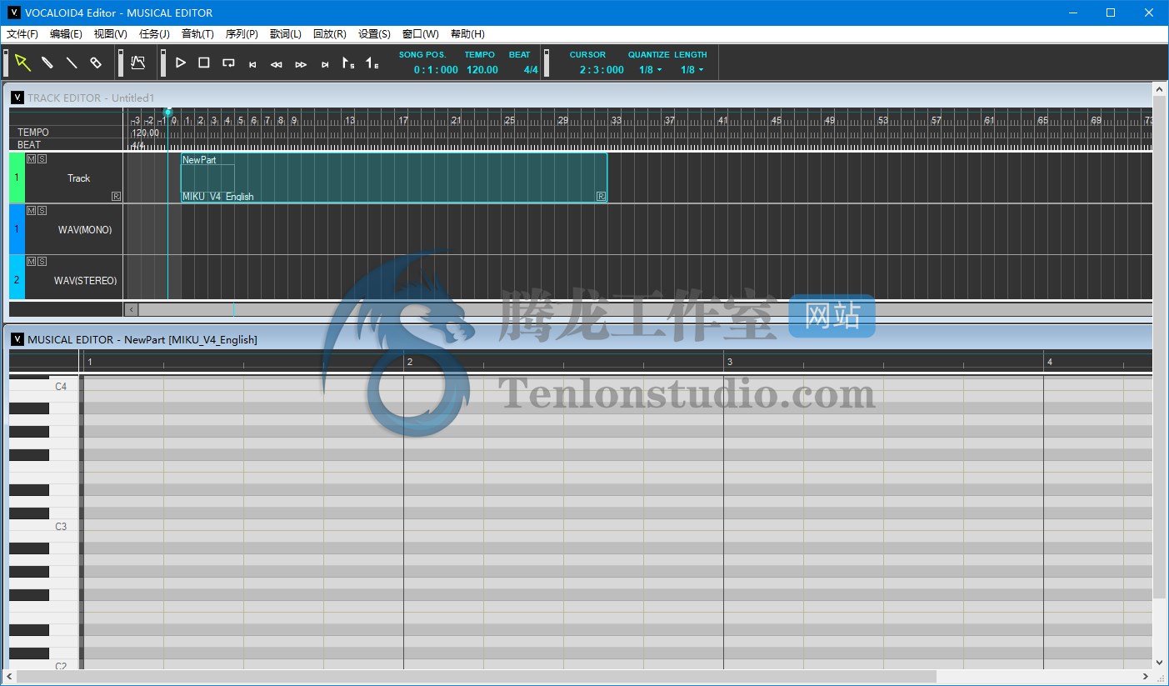
Task: Click the TRACK EDITOR panel icon
Action: 17,98
